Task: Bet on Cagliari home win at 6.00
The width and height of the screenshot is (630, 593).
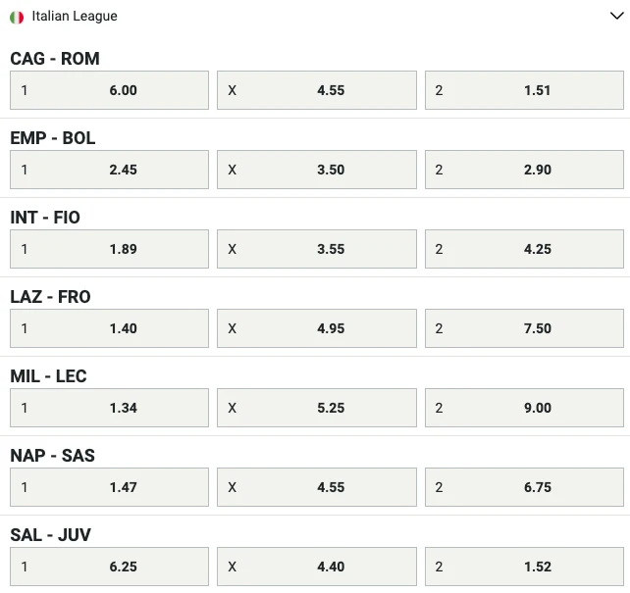Action: [x=109, y=90]
